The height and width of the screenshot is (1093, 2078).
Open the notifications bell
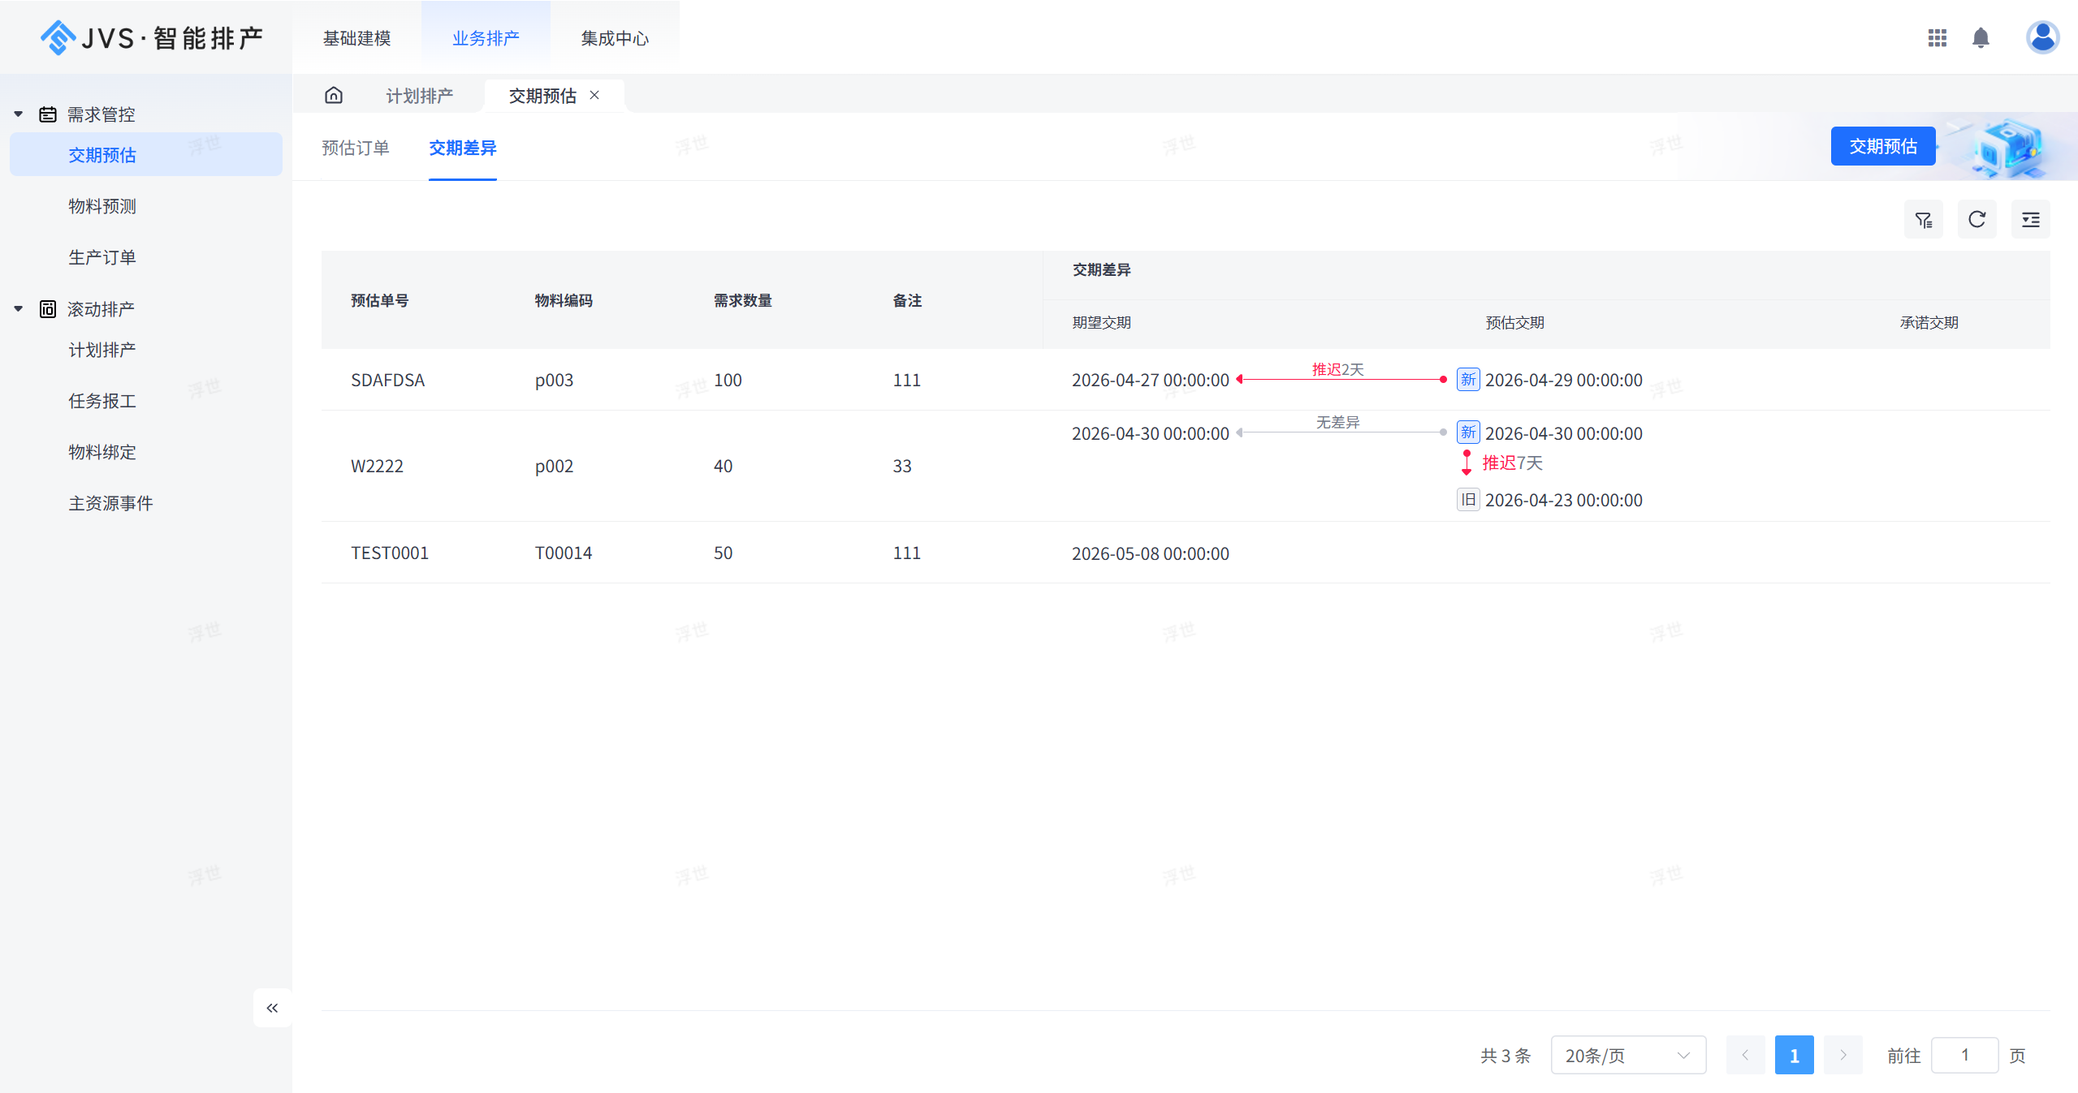click(1981, 38)
